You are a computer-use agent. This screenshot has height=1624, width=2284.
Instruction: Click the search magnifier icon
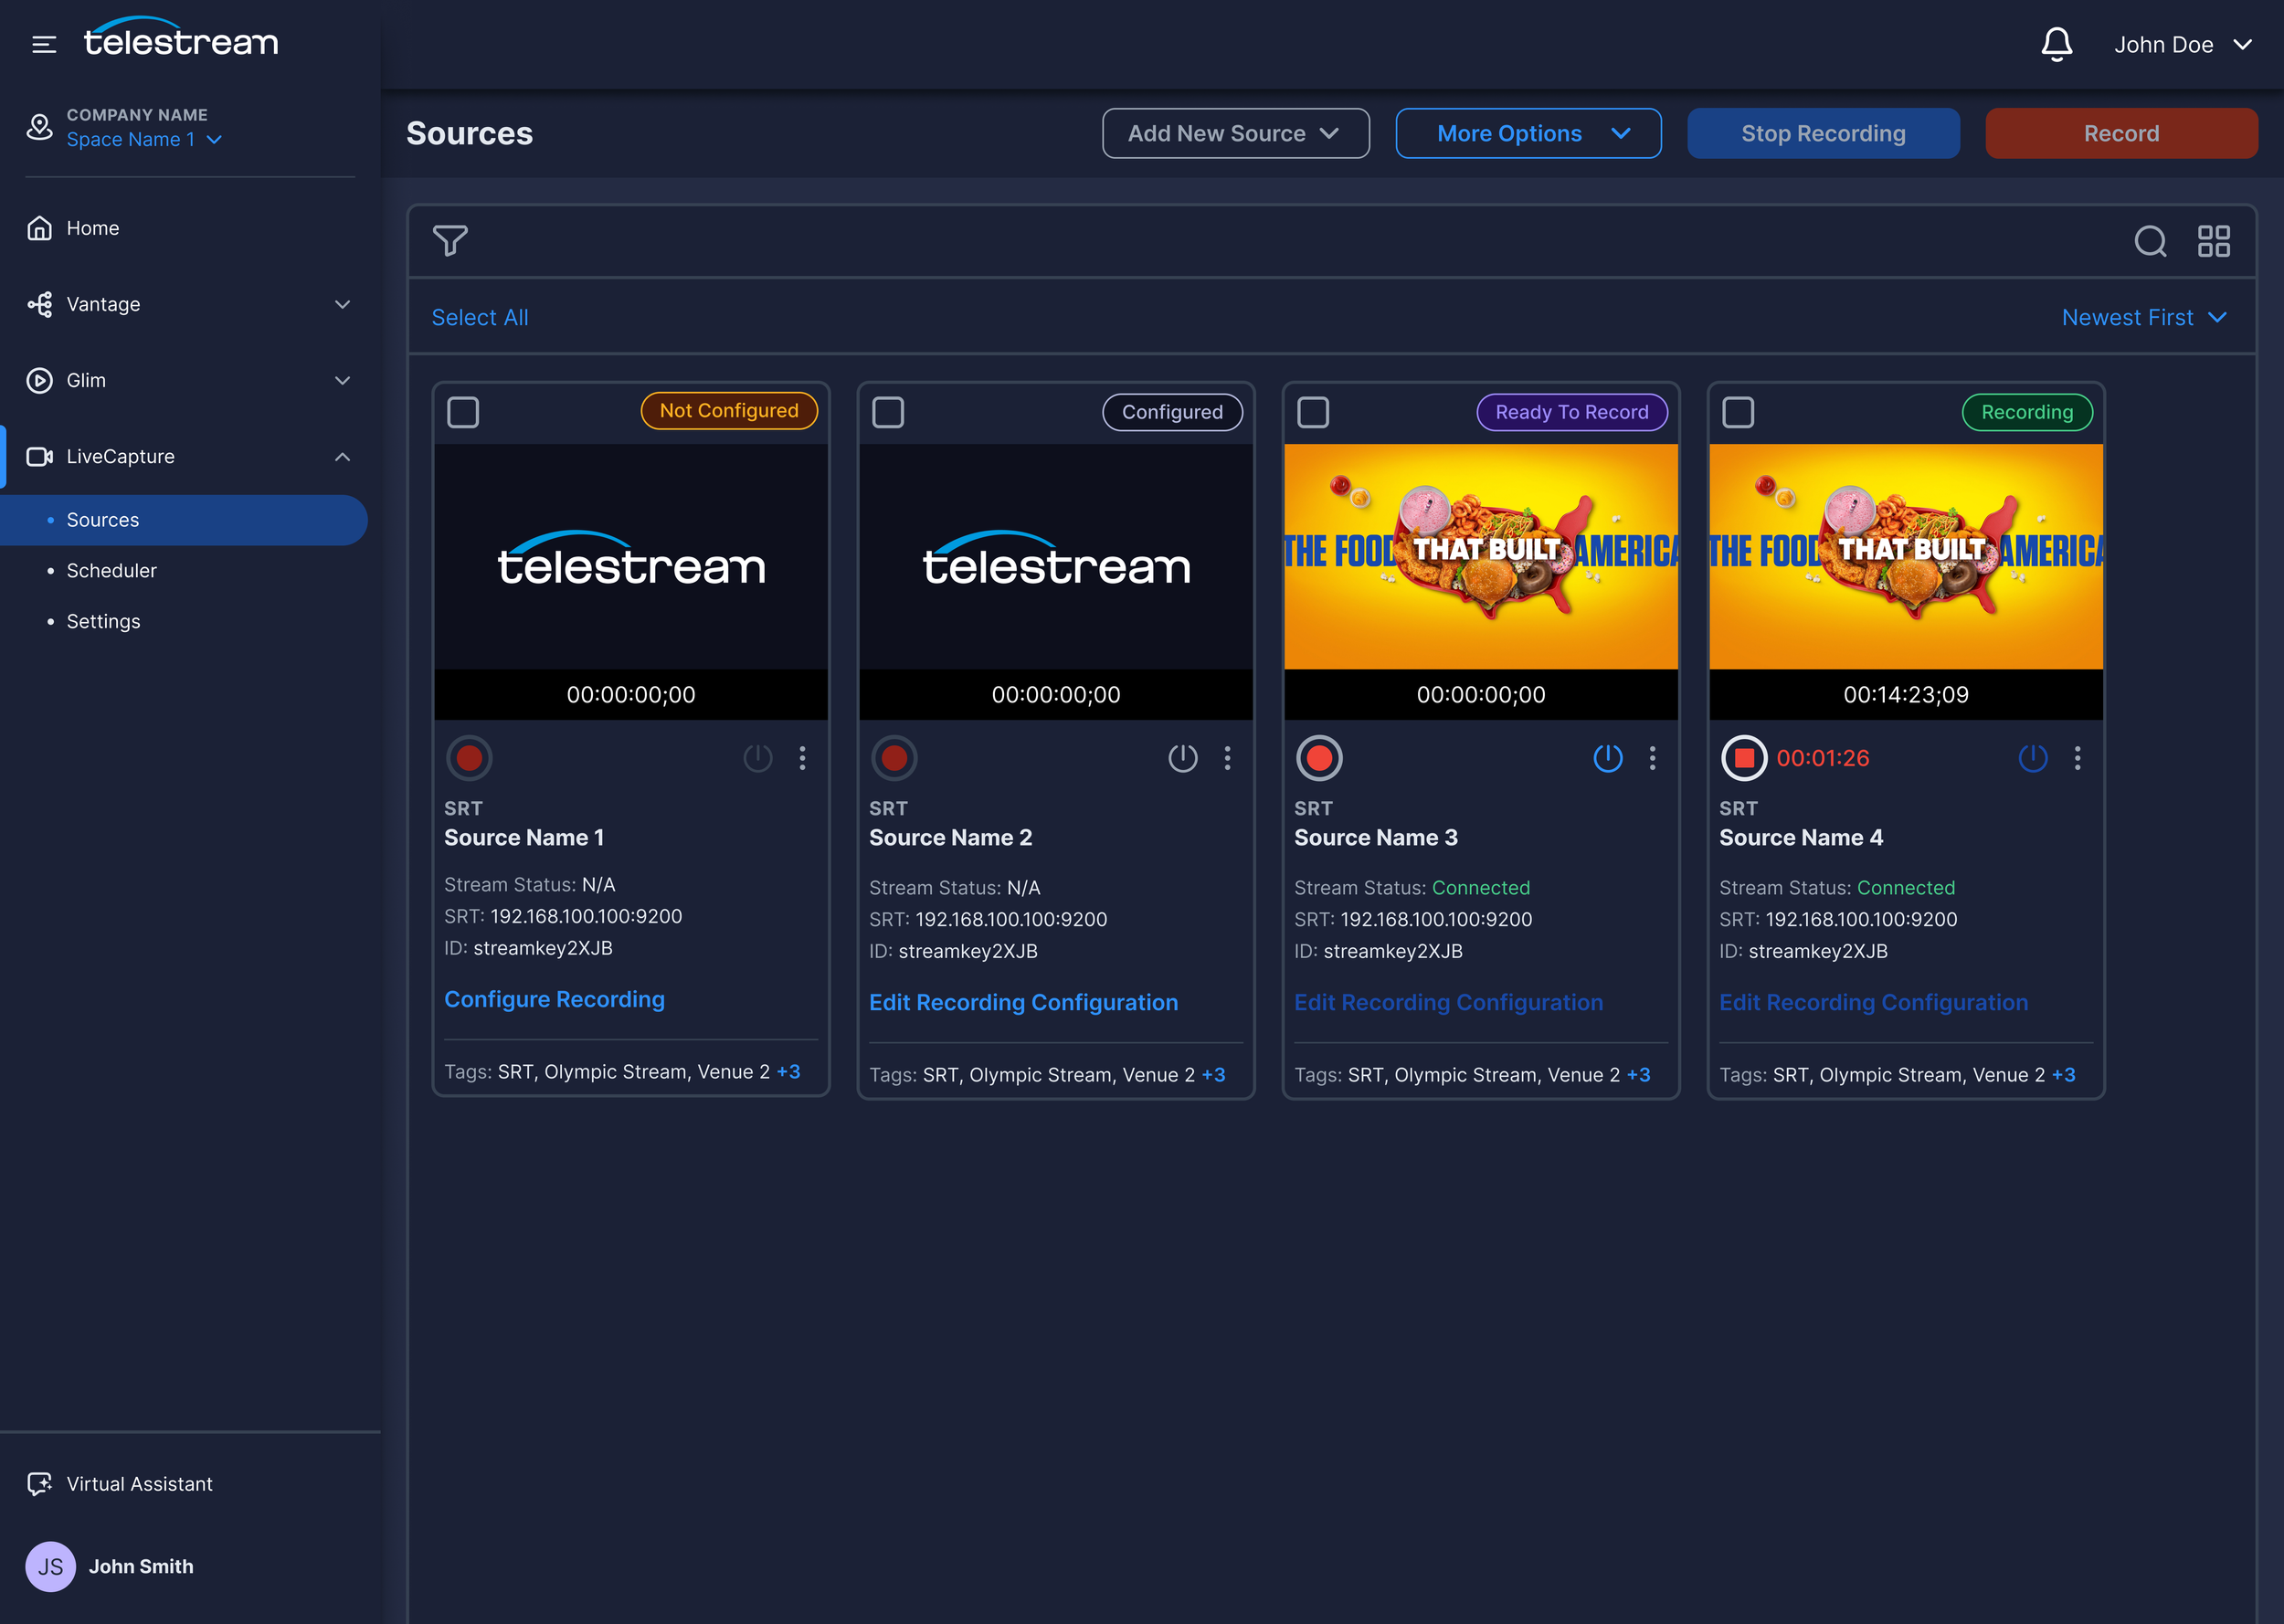[x=2149, y=241]
